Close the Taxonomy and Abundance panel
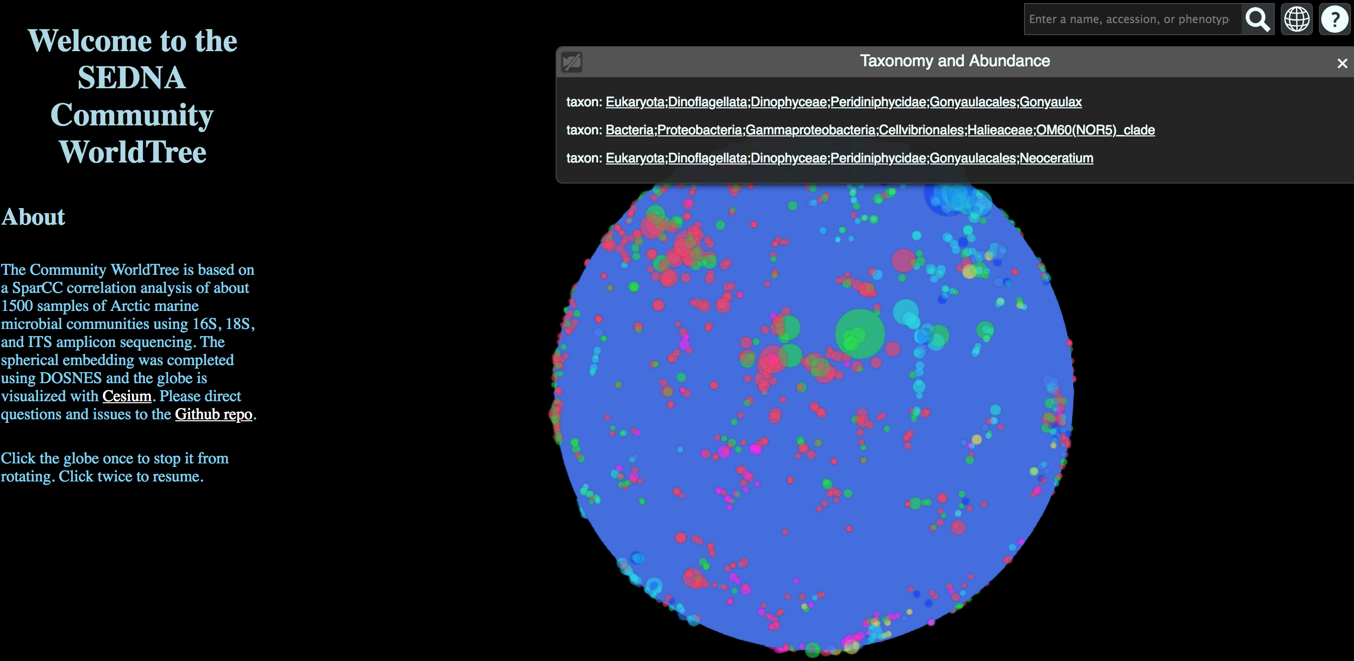The width and height of the screenshot is (1354, 661). pos(1342,64)
